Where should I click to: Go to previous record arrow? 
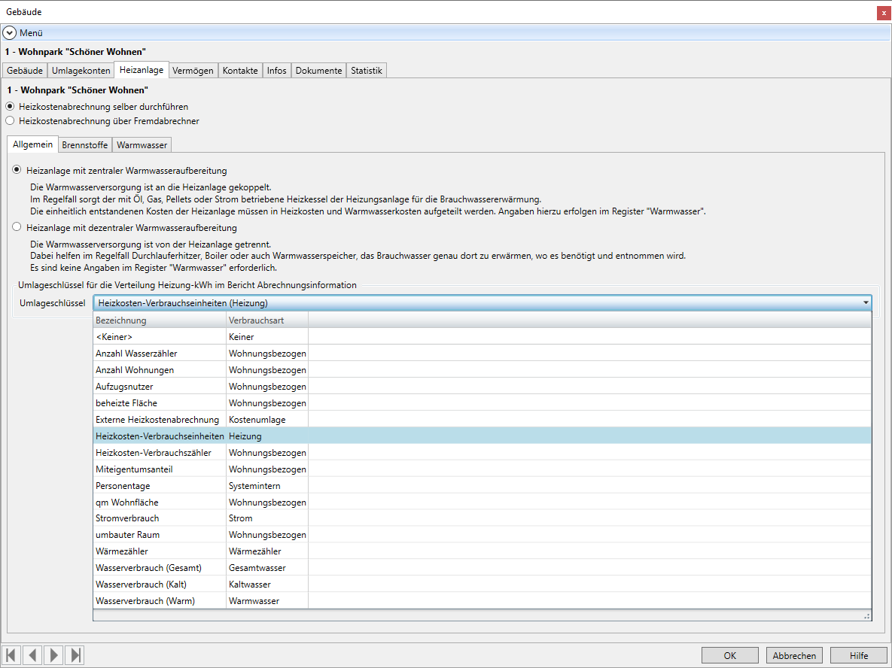coord(32,655)
